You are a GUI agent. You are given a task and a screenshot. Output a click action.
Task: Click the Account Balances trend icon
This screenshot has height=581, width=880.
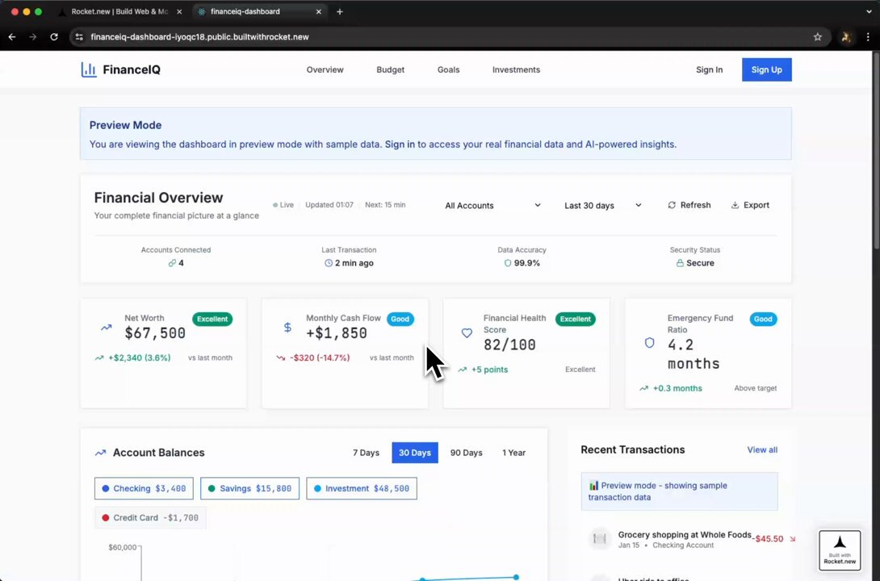100,453
